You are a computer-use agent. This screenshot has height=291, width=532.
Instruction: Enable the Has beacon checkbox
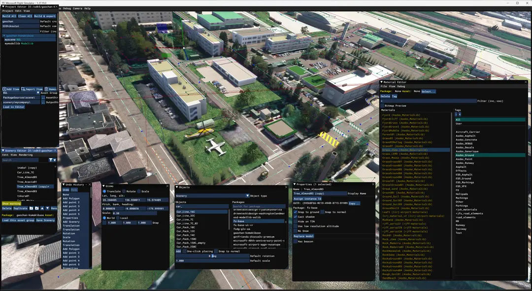click(x=295, y=241)
